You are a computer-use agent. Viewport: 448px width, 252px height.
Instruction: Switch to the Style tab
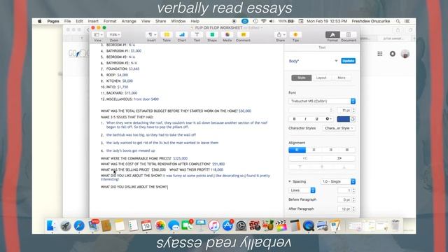click(302, 78)
